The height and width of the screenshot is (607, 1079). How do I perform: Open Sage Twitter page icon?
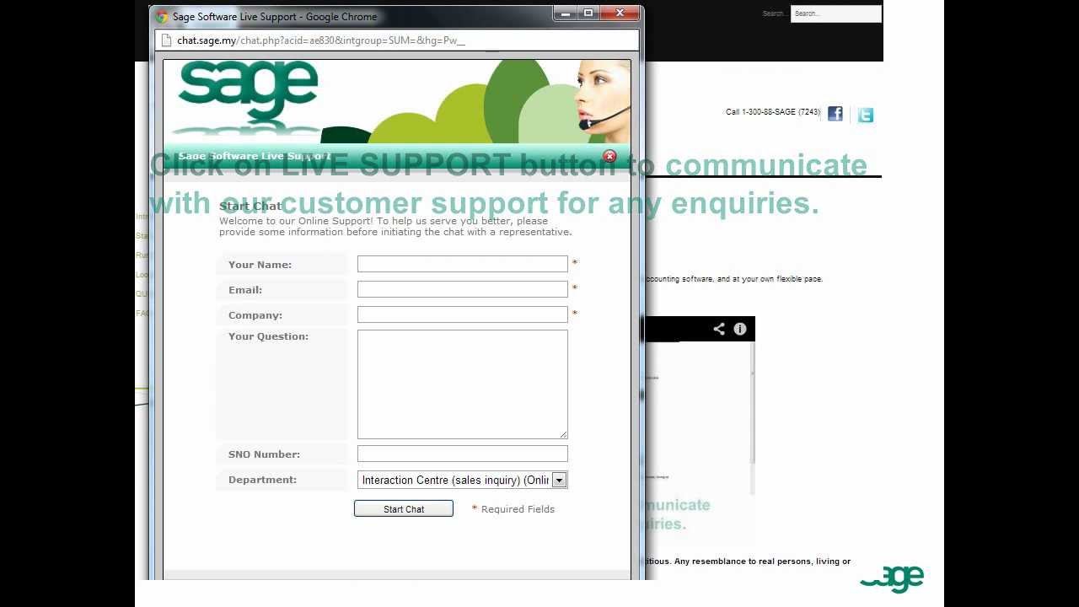pyautogui.click(x=866, y=115)
